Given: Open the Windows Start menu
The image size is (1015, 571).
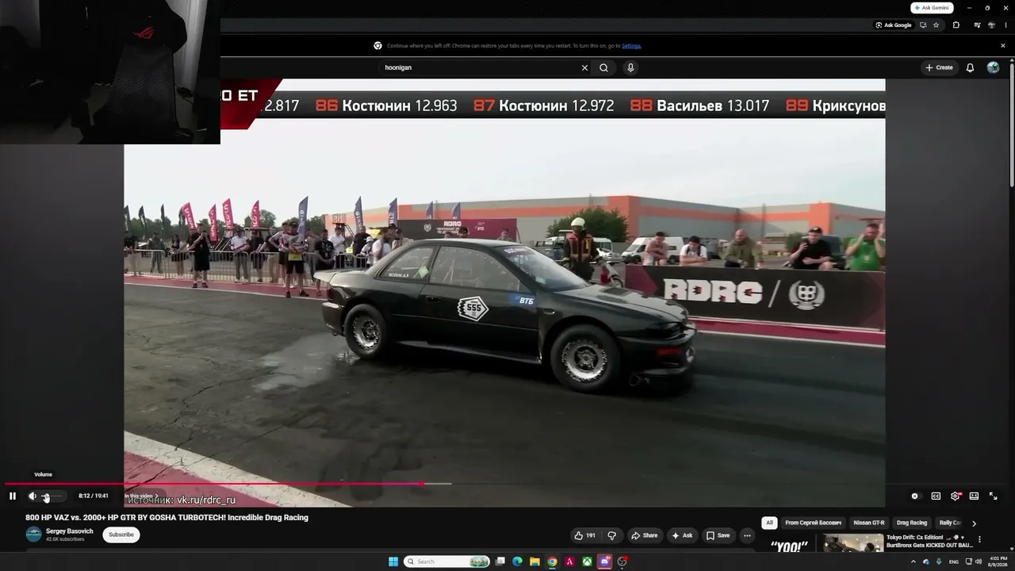Looking at the screenshot, I should point(393,561).
